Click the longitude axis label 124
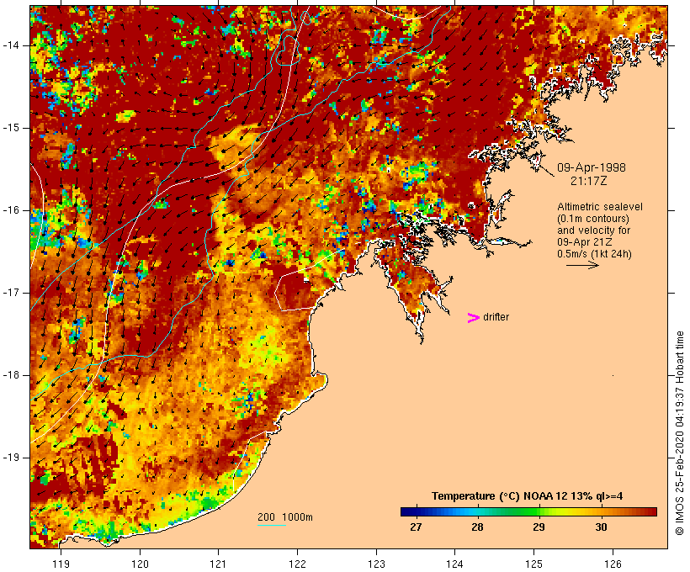The image size is (690, 572). coord(455,564)
